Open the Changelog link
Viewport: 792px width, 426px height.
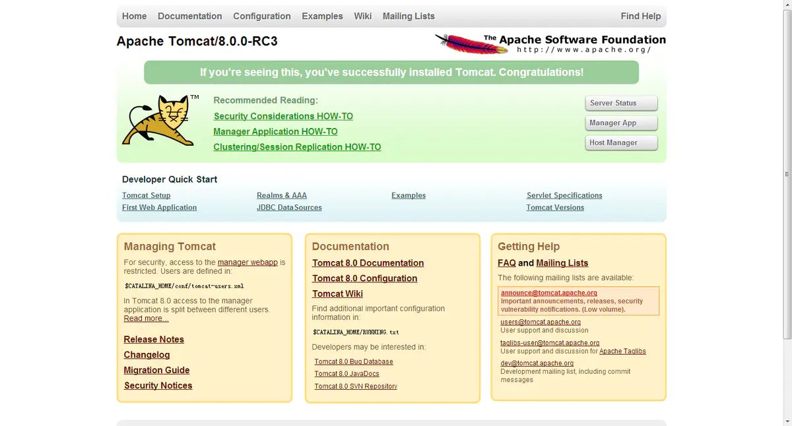147,355
